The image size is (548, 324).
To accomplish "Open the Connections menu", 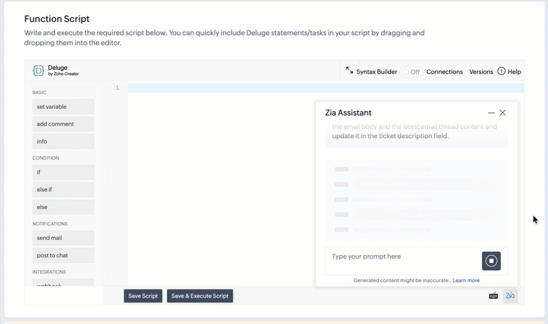I will pos(444,72).
